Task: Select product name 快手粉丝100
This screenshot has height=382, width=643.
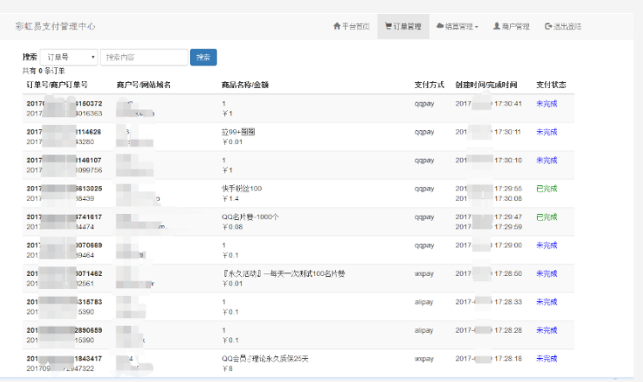Action: point(242,189)
